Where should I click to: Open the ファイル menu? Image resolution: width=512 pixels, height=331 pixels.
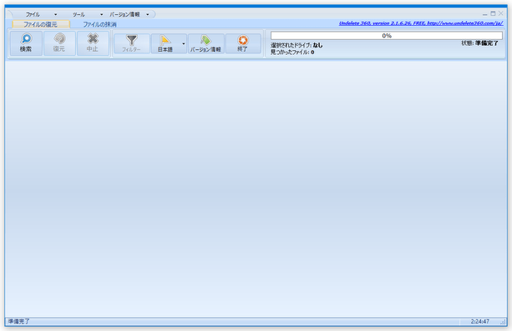point(33,14)
